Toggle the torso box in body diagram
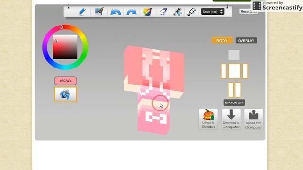This screenshot has width=303, height=170. point(234,71)
